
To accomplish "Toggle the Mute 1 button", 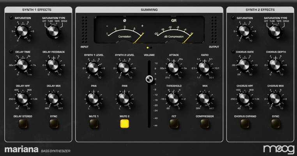I will tap(94, 124).
